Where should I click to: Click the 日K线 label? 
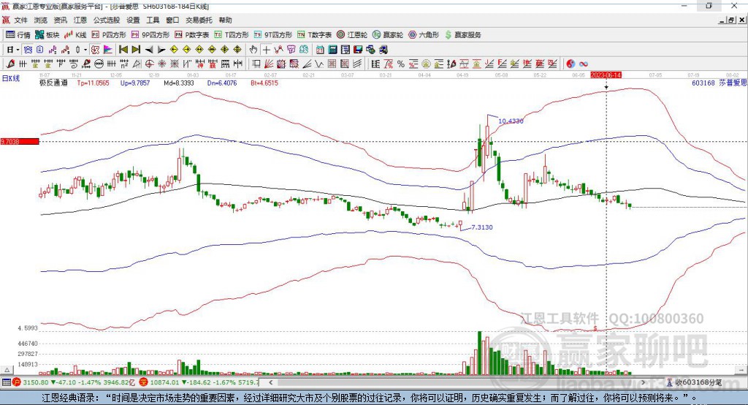[11, 78]
